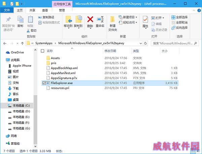Screen dimensions: 202x154
Task: Click Paste shortcut (粘贴快捷方式)
Action: 49,22
